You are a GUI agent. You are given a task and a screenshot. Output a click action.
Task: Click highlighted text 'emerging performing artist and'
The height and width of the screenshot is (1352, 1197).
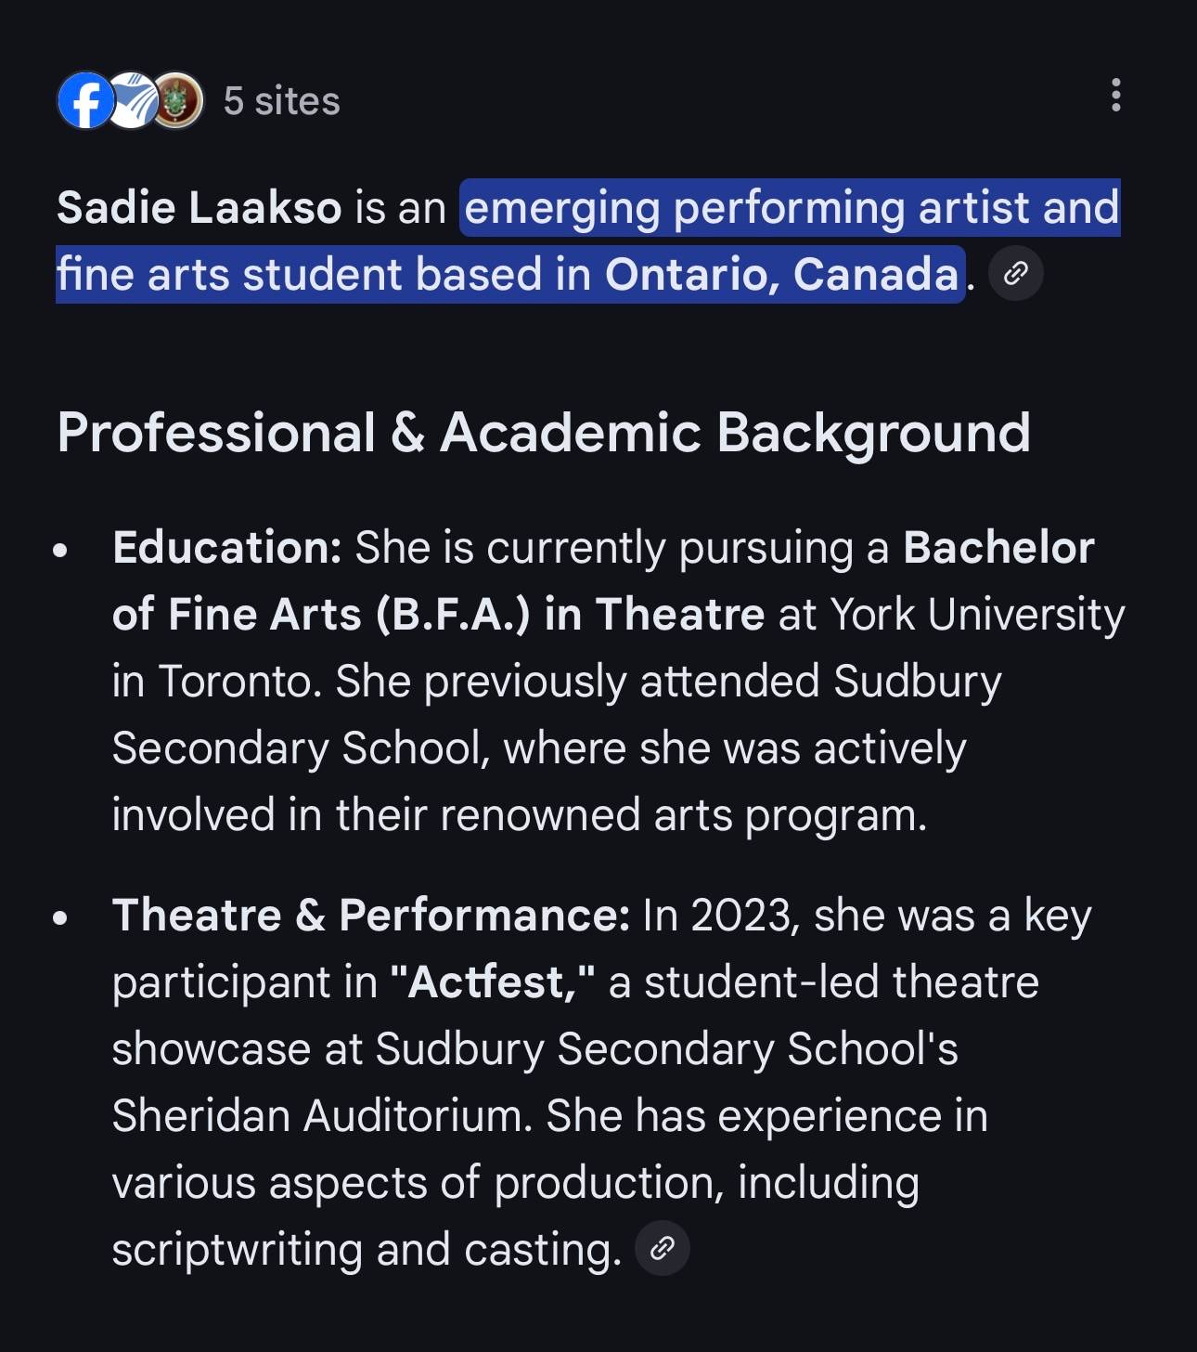792,207
